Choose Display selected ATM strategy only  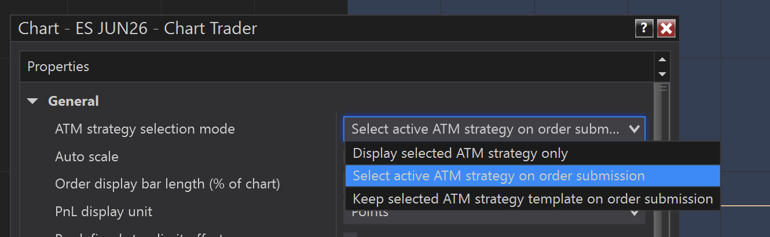[x=460, y=153]
